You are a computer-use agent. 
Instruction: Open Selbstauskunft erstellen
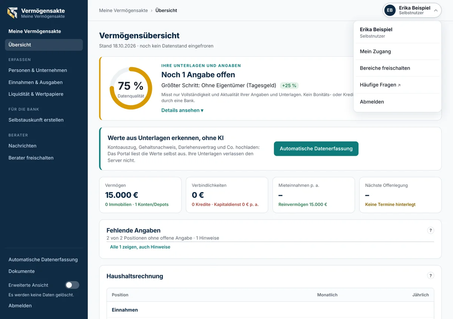click(x=44, y=120)
